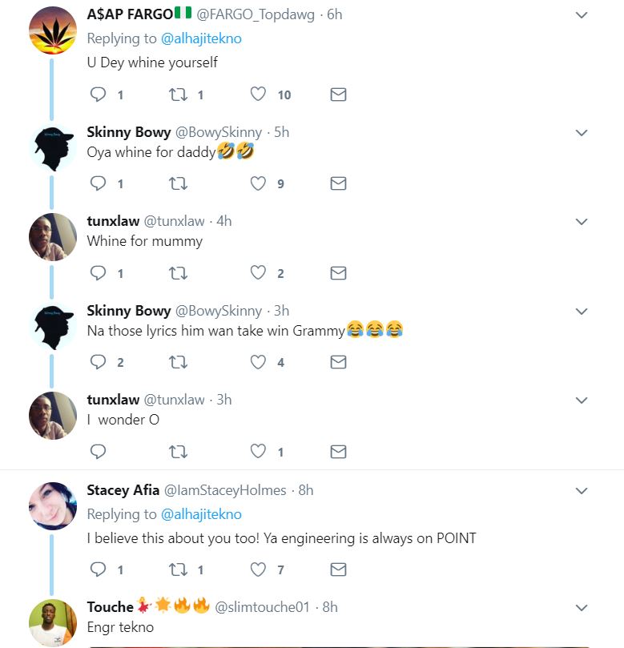Share 'Oya whine for daddy' via direct message
624x648 pixels.
pos(338,183)
